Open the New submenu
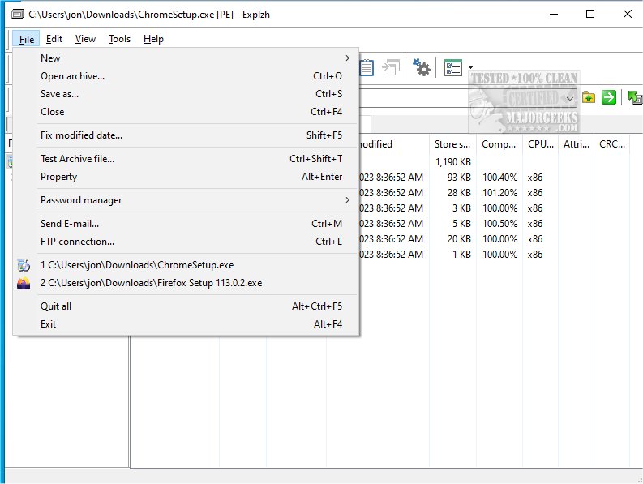 [x=186, y=58]
